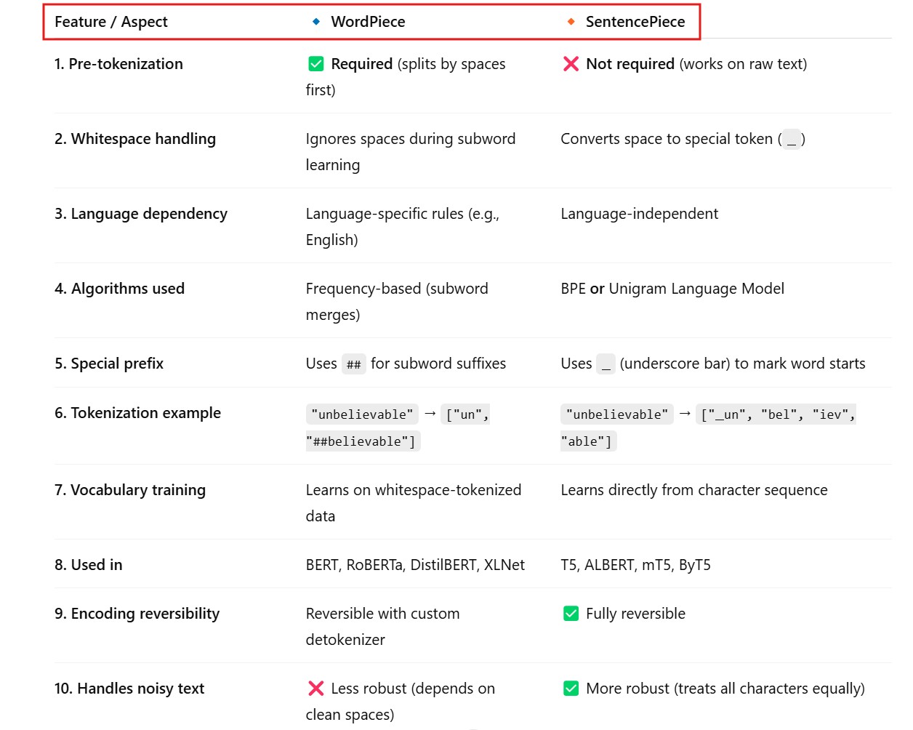The image size is (913, 730).
Task: Click the Language-independent cell text
Action: point(639,214)
